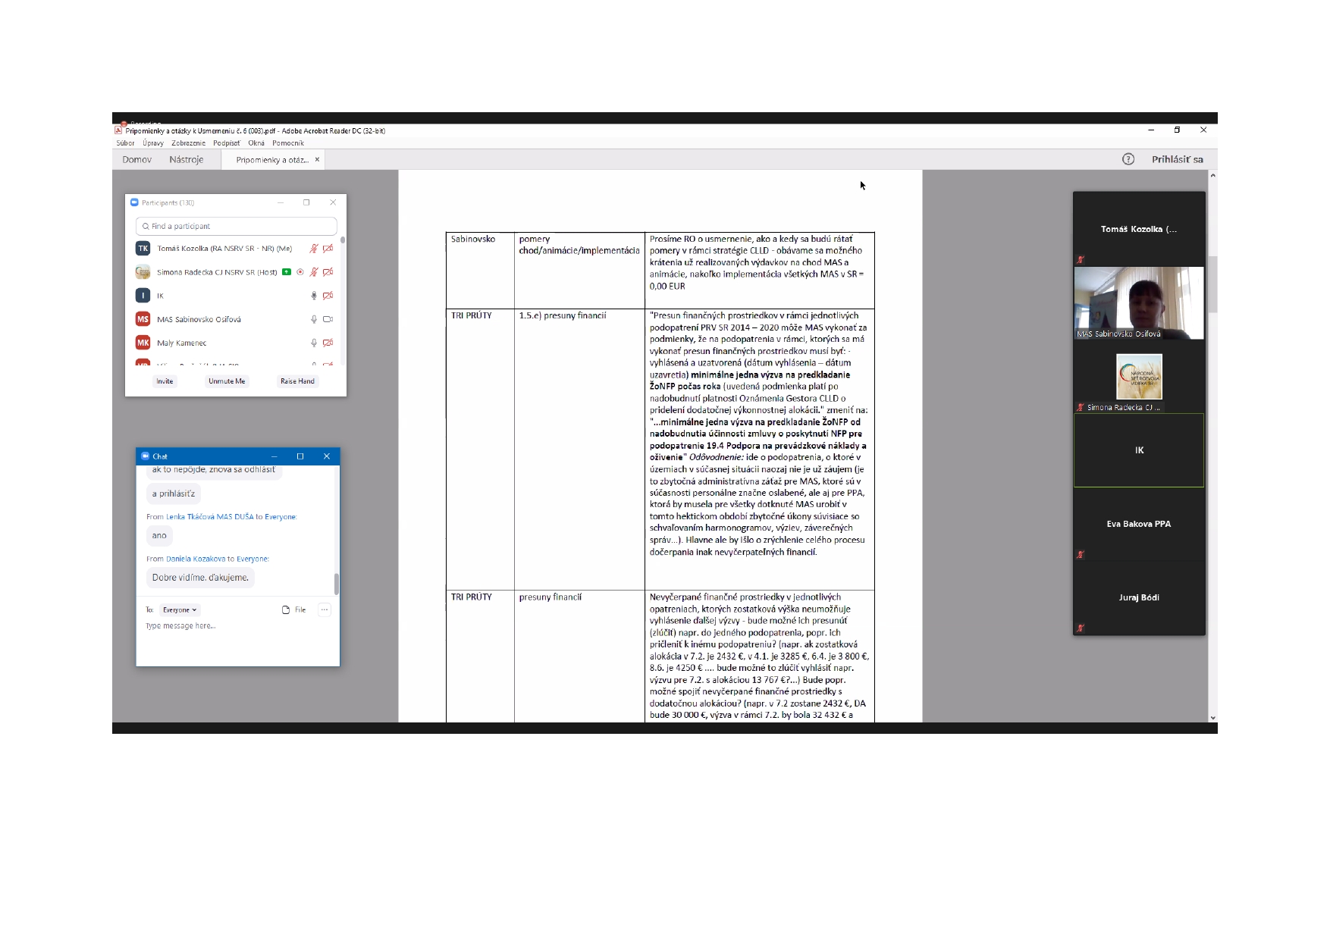Click the recording indicator icon for Simona Radecka
Screen dimensions: 1330x940
[x=300, y=272]
